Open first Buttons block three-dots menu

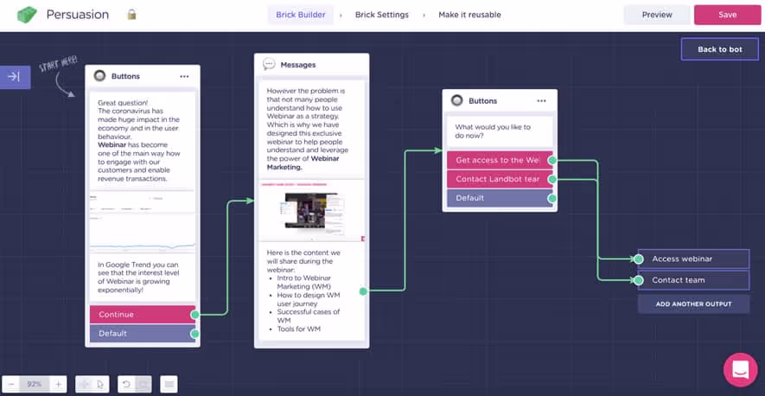tap(184, 77)
